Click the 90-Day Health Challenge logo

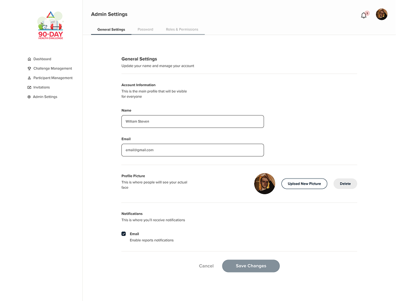(51, 25)
